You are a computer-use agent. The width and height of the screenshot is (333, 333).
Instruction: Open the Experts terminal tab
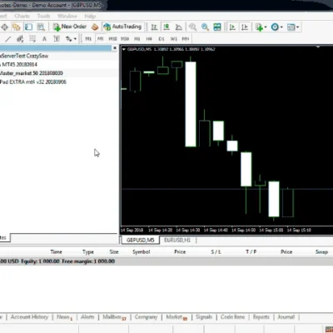pyautogui.click(x=261, y=317)
